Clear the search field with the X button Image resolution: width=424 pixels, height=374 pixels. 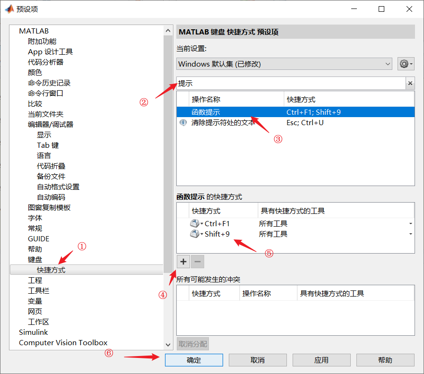(410, 83)
